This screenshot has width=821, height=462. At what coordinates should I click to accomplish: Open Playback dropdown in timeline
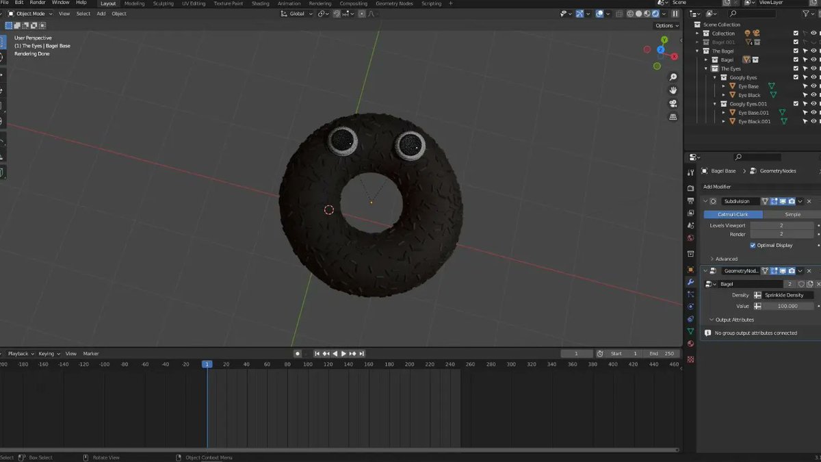click(20, 354)
